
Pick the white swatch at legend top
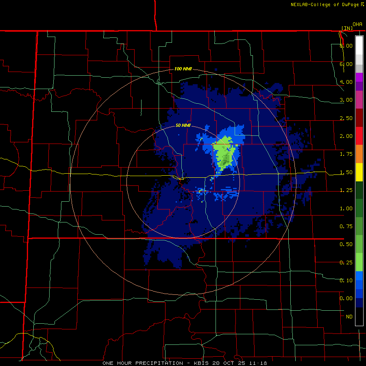coord(359,46)
